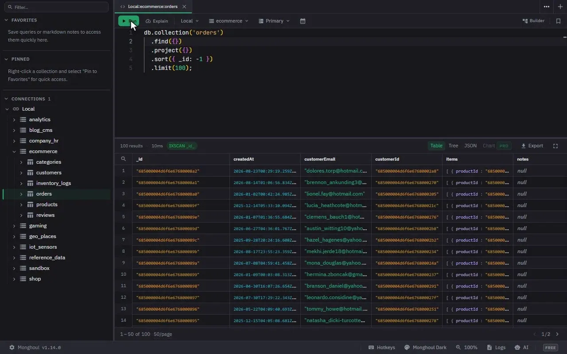Click the sidebar Filter input field
The height and width of the screenshot is (354, 567).
tap(56, 7)
